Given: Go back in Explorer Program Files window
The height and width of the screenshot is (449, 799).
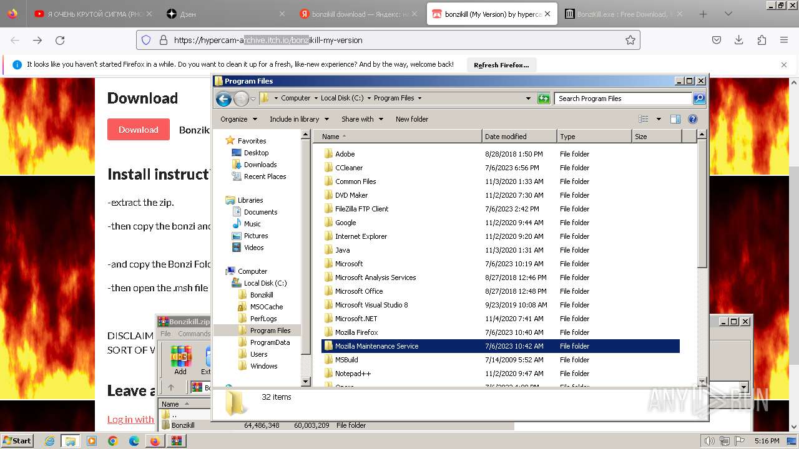Looking at the screenshot, I should pyautogui.click(x=223, y=99).
